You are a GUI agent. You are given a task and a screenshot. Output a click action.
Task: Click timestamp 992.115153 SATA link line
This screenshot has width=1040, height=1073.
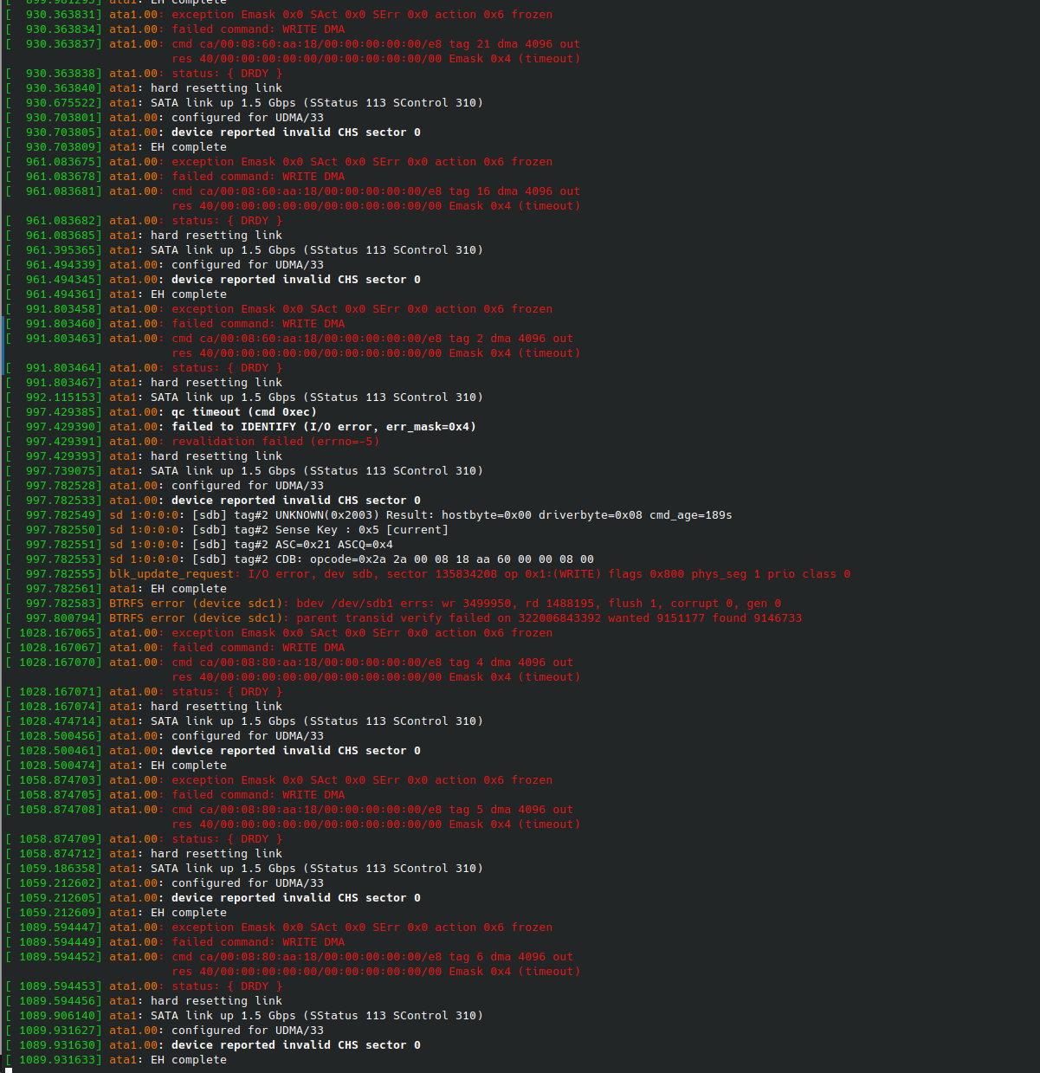tap(244, 398)
